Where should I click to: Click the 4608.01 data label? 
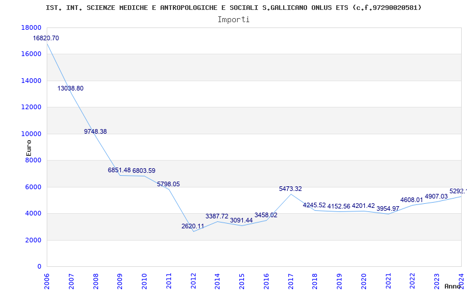tap(412, 200)
